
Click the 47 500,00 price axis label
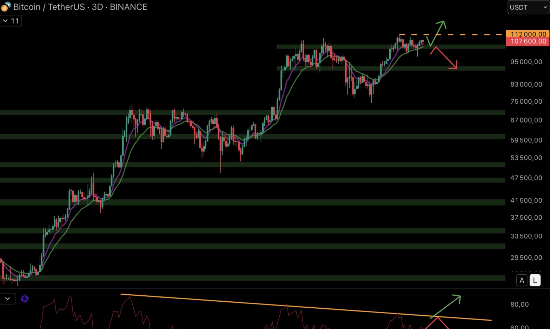click(526, 178)
